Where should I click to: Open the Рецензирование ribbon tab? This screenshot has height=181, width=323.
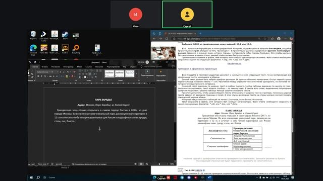(113, 67)
